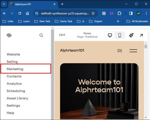The width and height of the screenshot is (150, 120).
Task: Reload the page
Action: 20,13
